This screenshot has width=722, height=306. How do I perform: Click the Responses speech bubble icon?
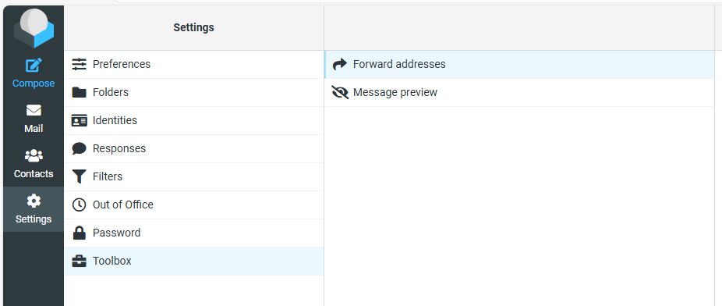pyautogui.click(x=80, y=148)
